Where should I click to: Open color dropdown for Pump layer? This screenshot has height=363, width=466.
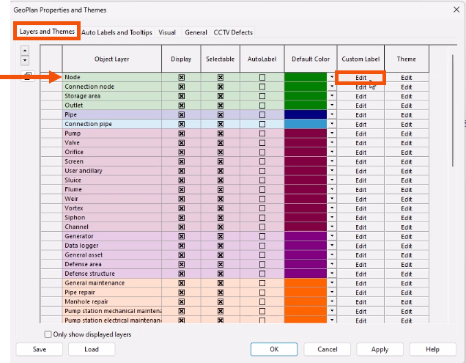(332, 133)
